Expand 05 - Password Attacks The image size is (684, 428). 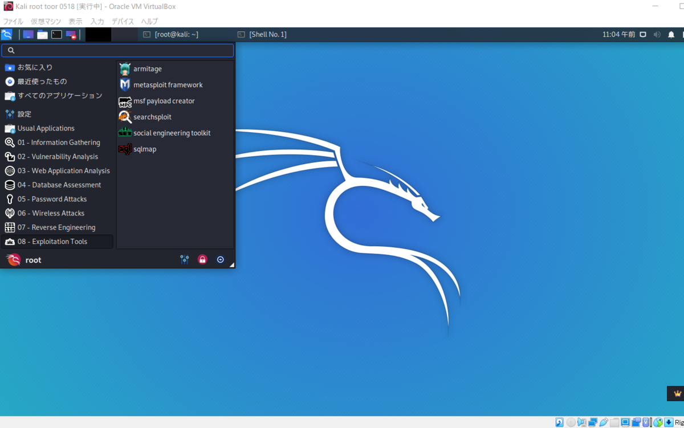click(x=58, y=199)
